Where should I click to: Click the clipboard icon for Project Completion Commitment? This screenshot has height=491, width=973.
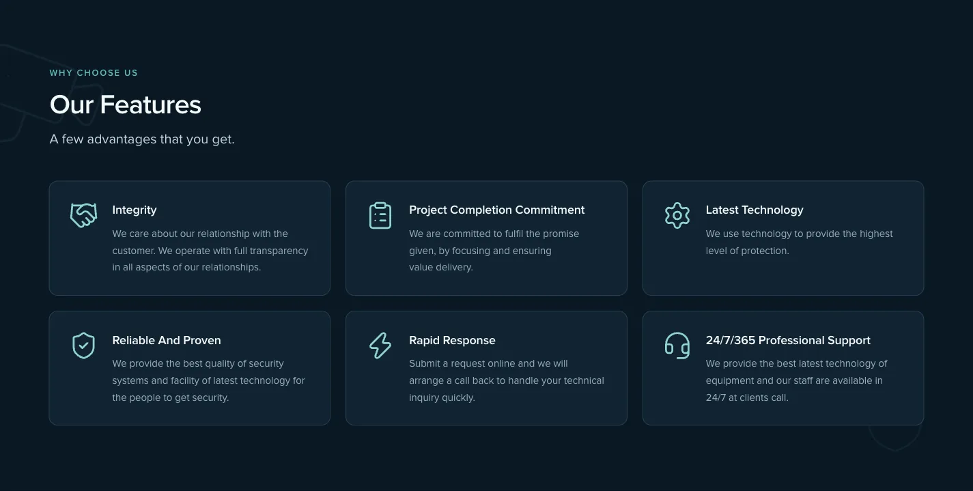(380, 216)
